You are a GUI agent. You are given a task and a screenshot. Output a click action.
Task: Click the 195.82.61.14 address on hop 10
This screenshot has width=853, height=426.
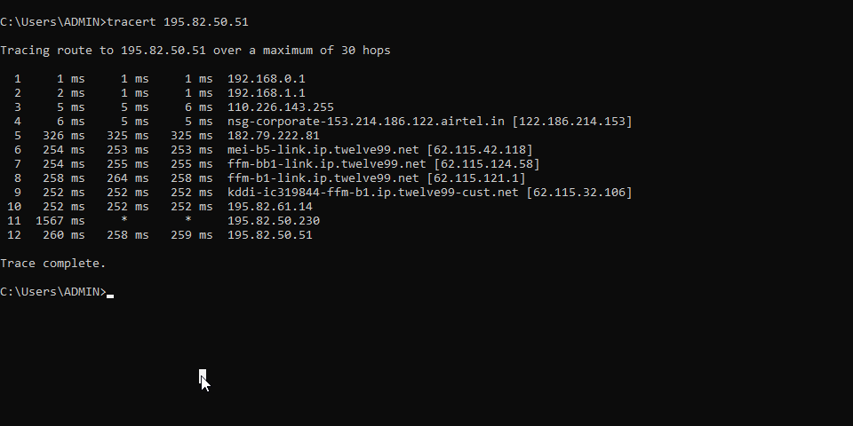coord(270,207)
